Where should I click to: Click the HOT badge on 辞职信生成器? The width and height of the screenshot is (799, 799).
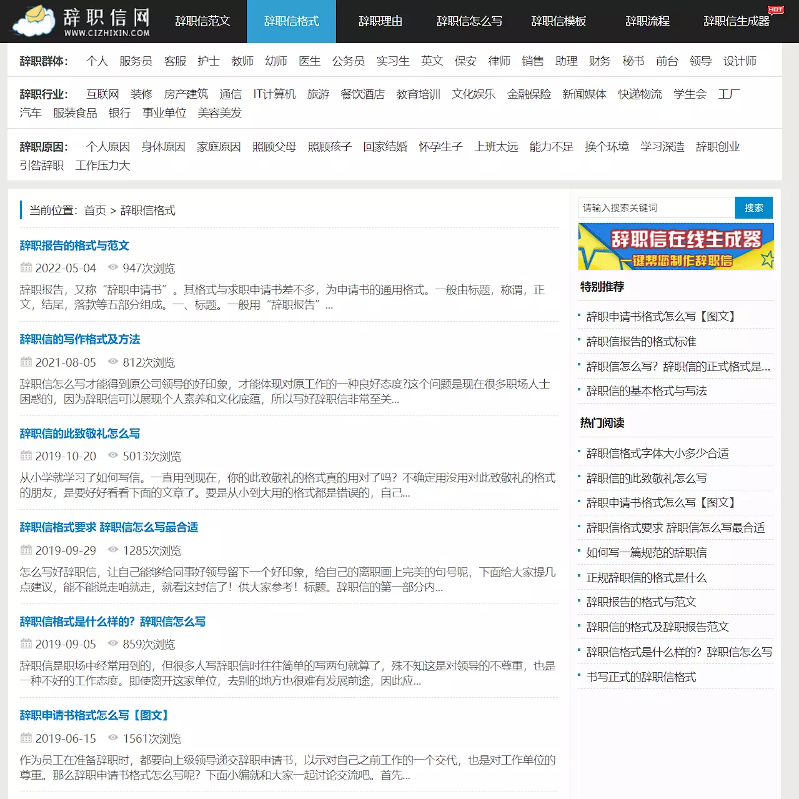pyautogui.click(x=775, y=9)
